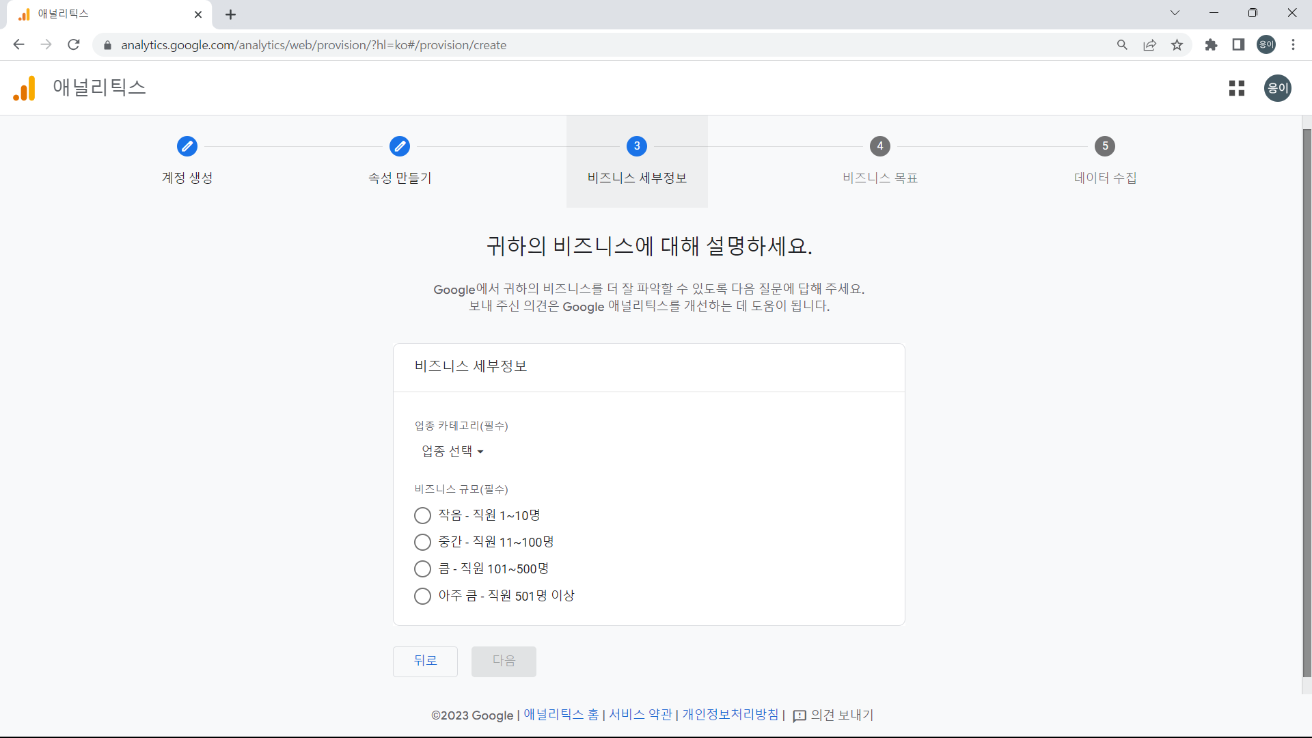Open the extensions puzzle icon

1212,44
